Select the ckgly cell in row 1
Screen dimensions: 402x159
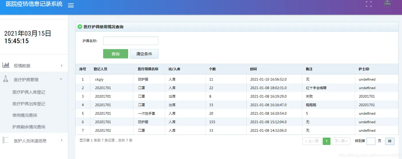point(99,79)
